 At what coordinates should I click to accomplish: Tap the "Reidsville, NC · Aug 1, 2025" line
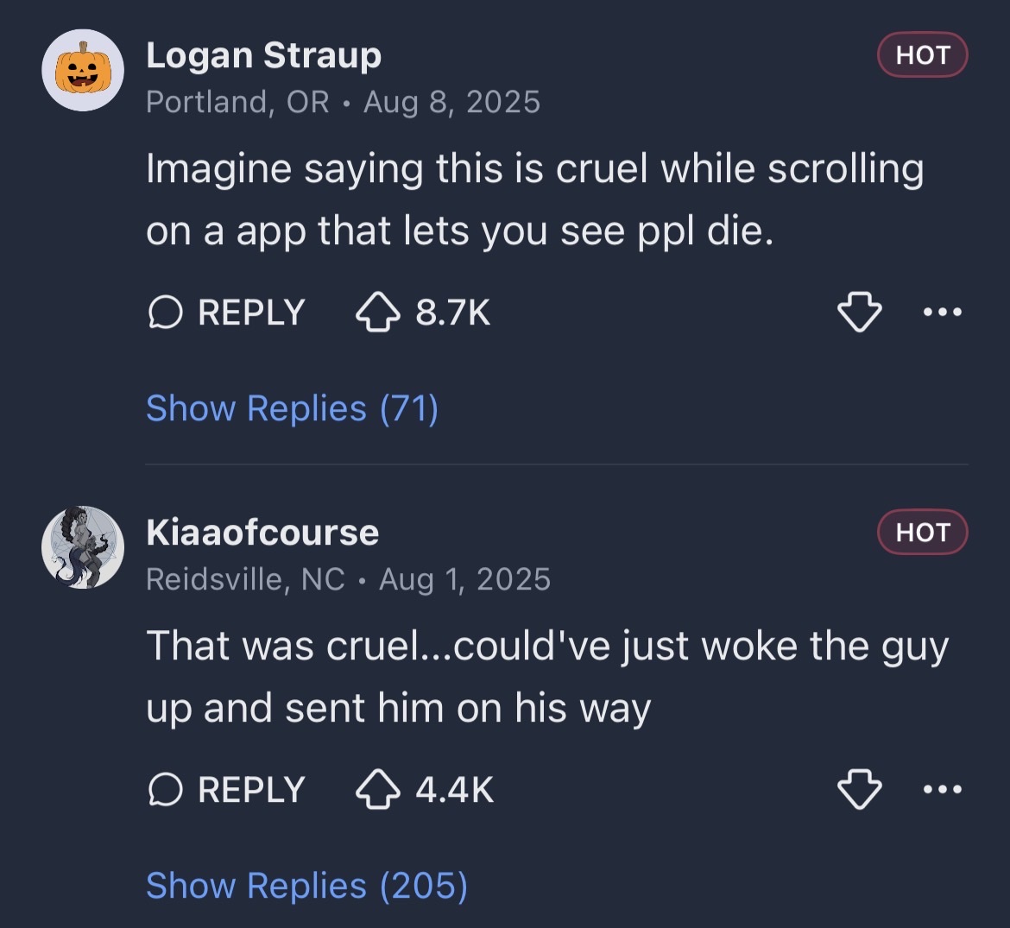[348, 579]
